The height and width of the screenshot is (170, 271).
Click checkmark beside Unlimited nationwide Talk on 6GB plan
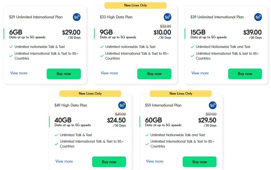11,47
